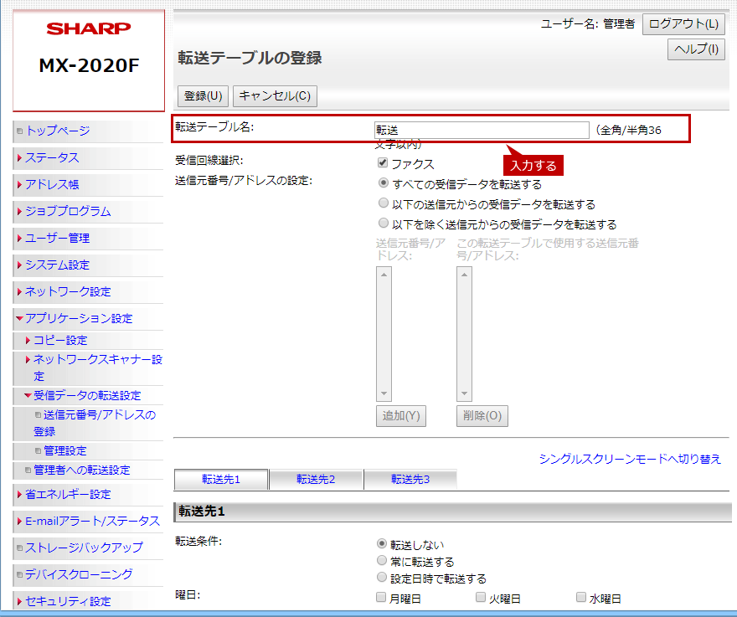This screenshot has width=737, height=617.
Task: Click the ログアウト(L) logout button
Action: click(x=683, y=24)
